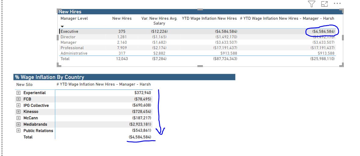Select the Administrative row
The image size is (360, 156).
[x=198, y=53]
